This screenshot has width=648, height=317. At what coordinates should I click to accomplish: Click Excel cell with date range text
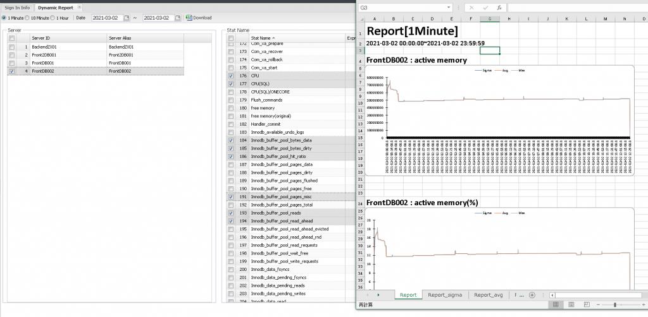tap(426, 43)
